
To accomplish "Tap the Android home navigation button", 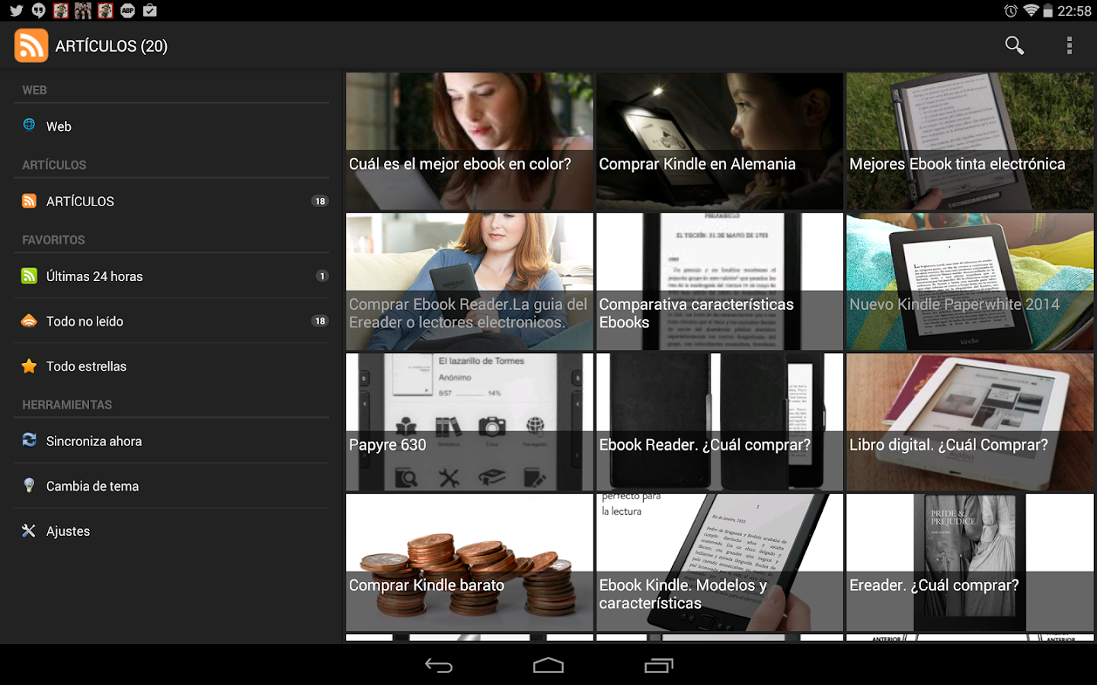I will [x=548, y=666].
